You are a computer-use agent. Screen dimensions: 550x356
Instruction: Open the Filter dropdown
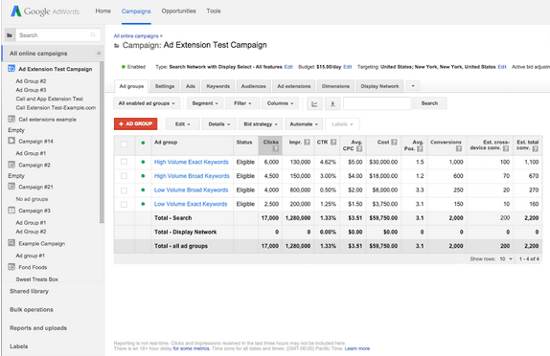pyautogui.click(x=242, y=103)
